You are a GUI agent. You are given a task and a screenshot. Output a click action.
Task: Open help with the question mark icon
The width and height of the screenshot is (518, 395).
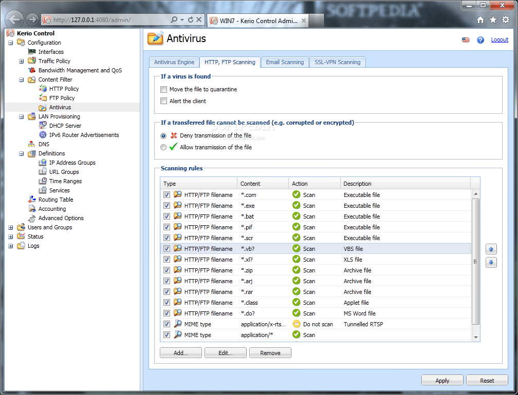click(x=480, y=40)
